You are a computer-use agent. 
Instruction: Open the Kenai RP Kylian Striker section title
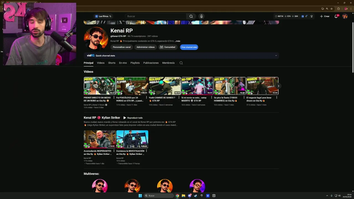pyautogui.click(x=102, y=118)
